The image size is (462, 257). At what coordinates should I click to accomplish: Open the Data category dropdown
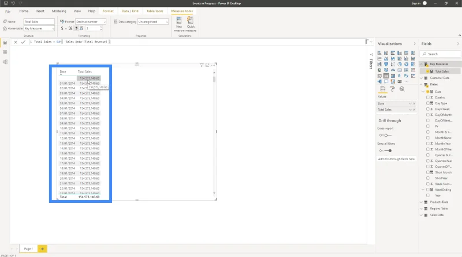click(x=153, y=22)
